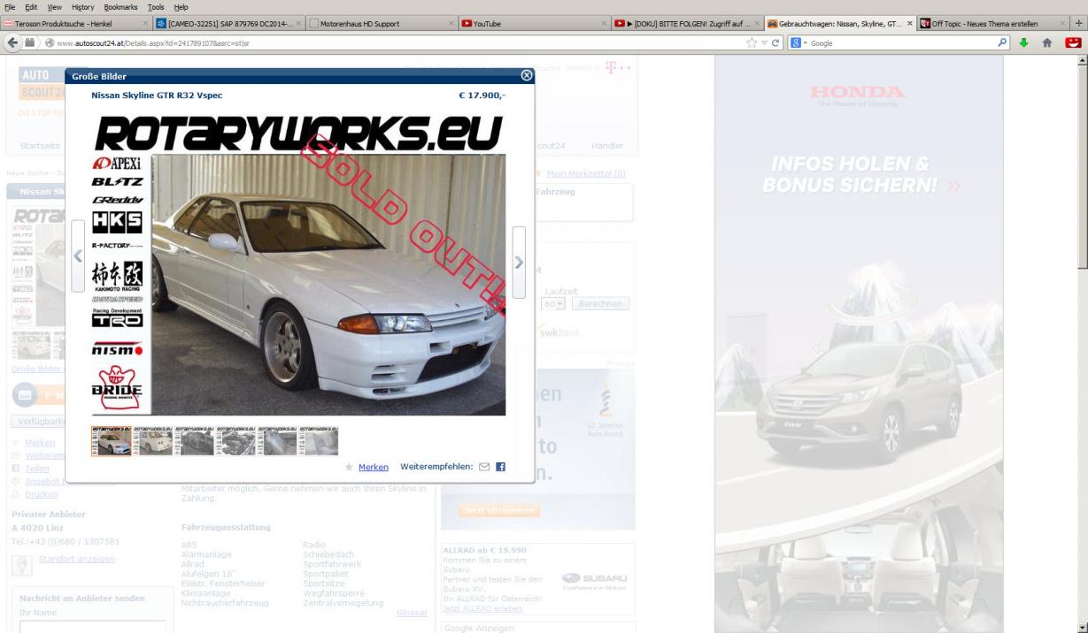
Task: Share the listing via Facebook icon
Action: click(500, 467)
